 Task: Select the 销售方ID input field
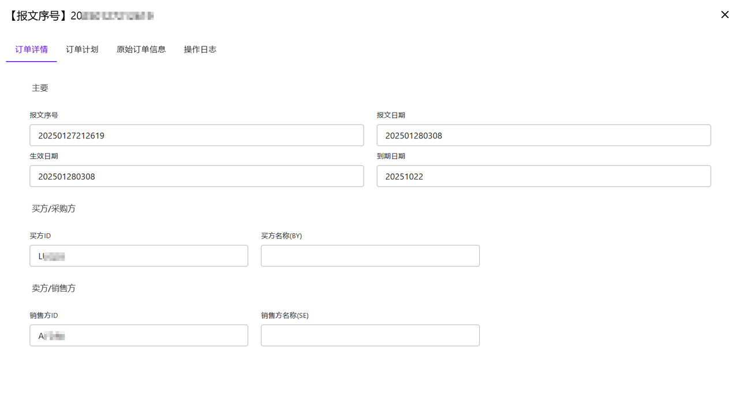point(139,336)
